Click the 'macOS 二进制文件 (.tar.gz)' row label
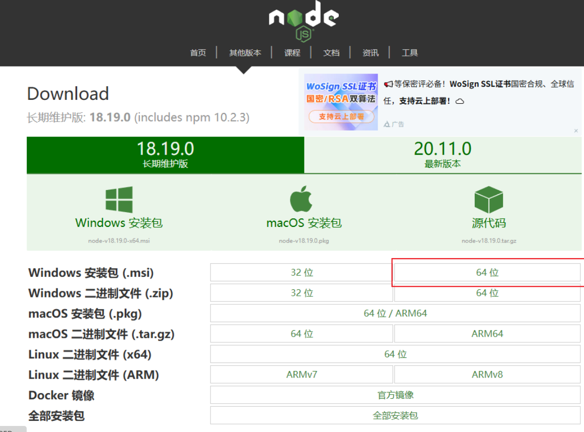The height and width of the screenshot is (432, 584). pyautogui.click(x=101, y=334)
